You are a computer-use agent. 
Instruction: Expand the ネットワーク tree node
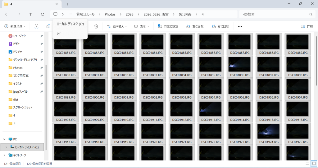click(x=4, y=155)
